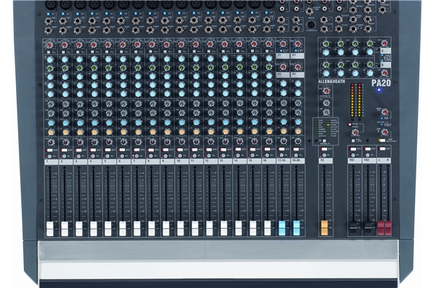Click the channel 1 label strip
The image size is (433, 288).
tap(51, 162)
